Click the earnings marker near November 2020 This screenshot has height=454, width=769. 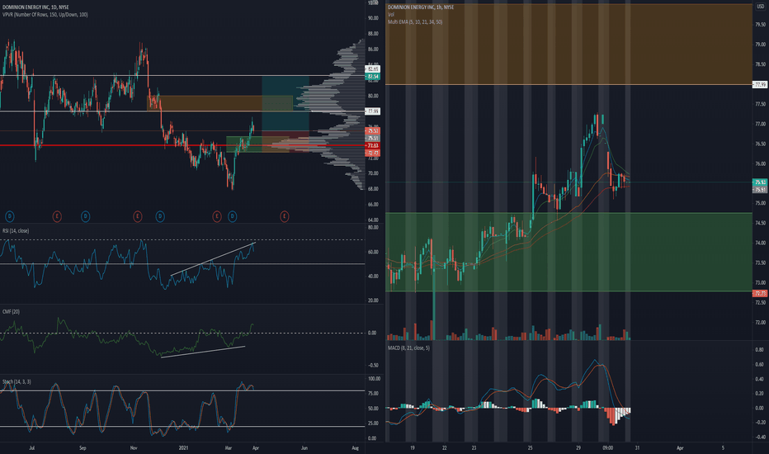click(137, 216)
